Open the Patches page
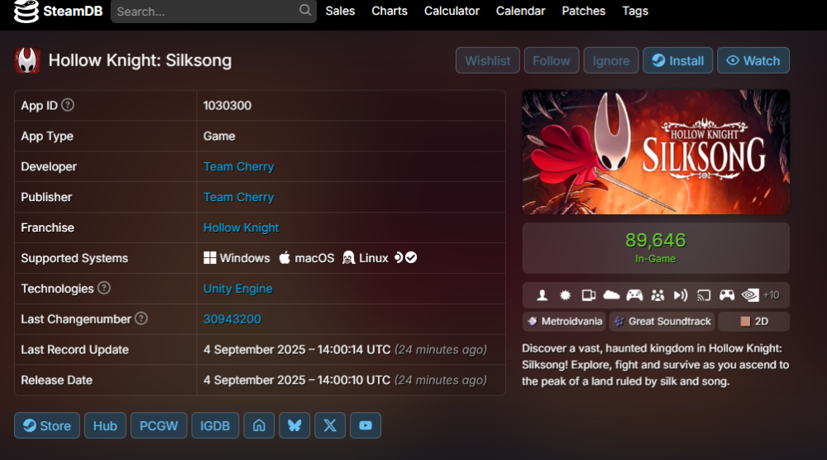 tap(583, 11)
